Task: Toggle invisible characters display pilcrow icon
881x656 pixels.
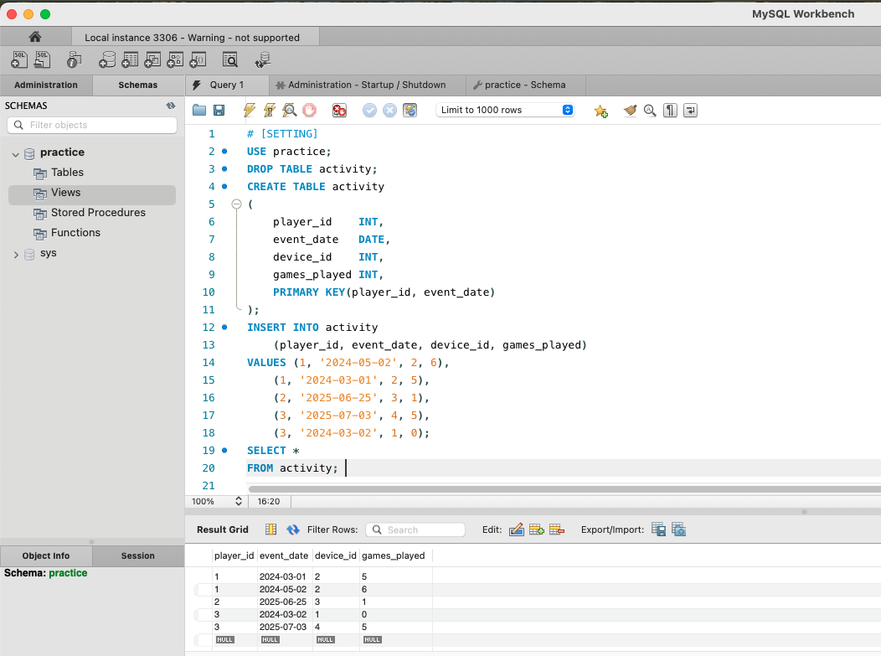Action: point(670,111)
